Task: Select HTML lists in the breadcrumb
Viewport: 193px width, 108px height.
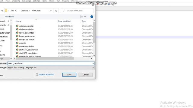Action: [36, 11]
